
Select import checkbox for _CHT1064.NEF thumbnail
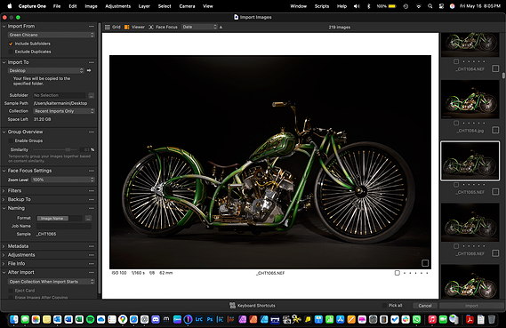coord(495,68)
